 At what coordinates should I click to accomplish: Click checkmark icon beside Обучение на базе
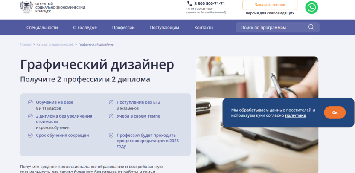[30, 102]
